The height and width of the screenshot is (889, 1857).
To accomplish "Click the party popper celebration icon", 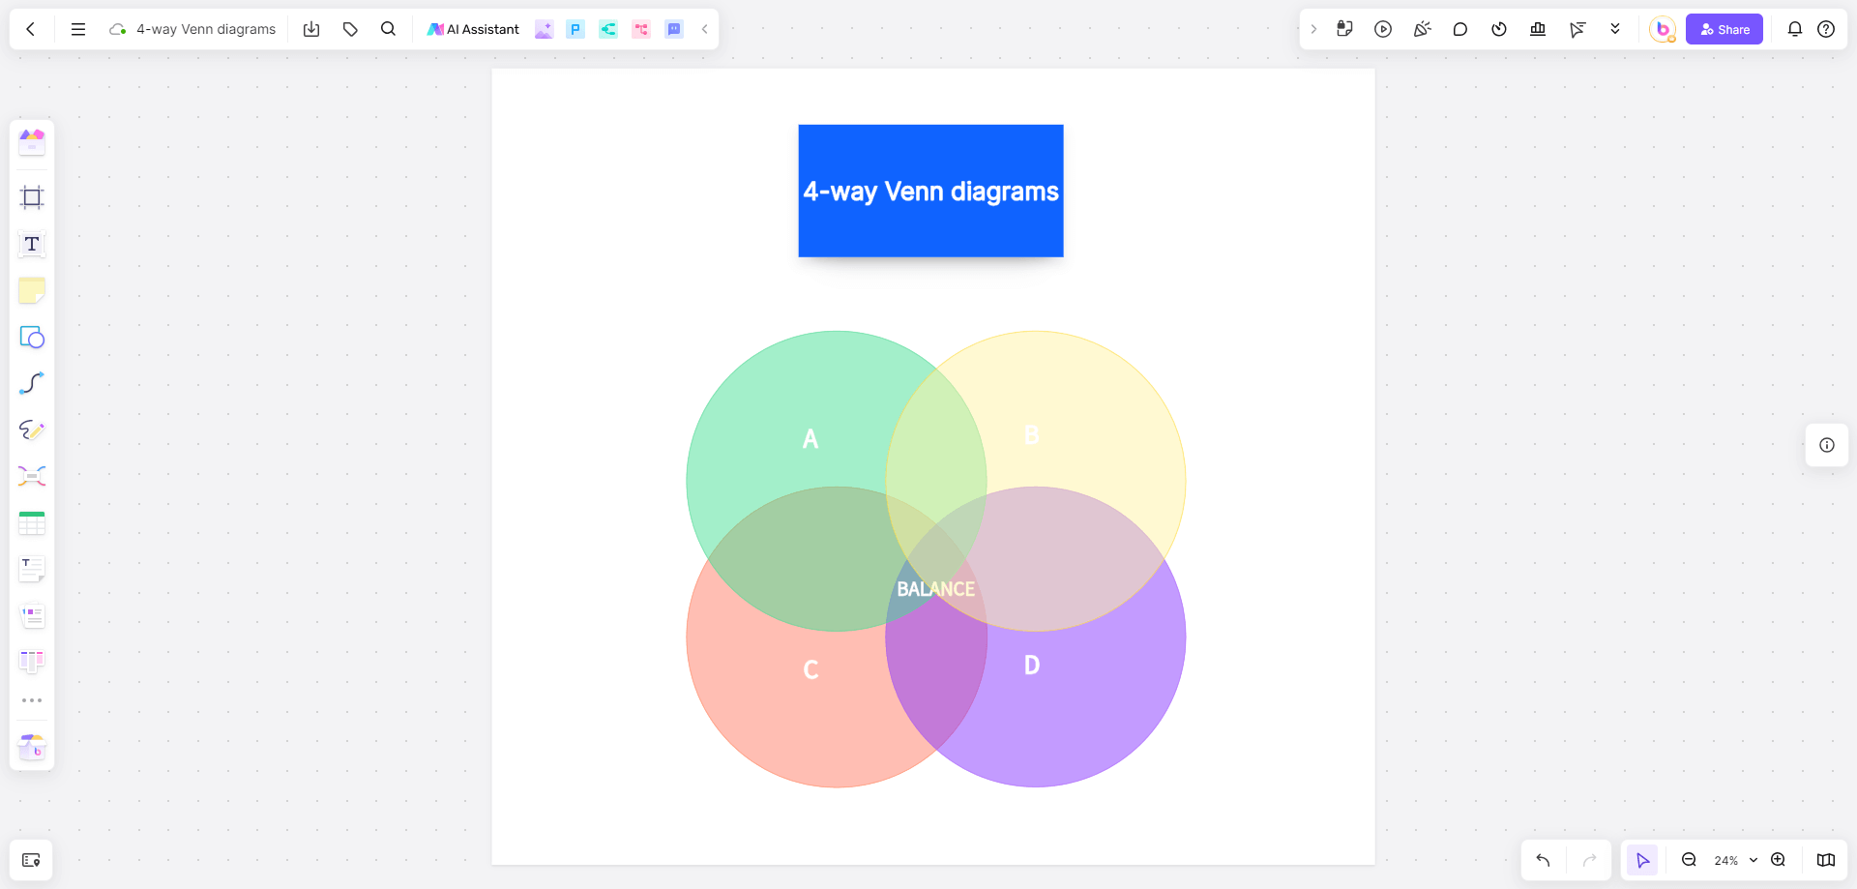I will [x=1422, y=29].
